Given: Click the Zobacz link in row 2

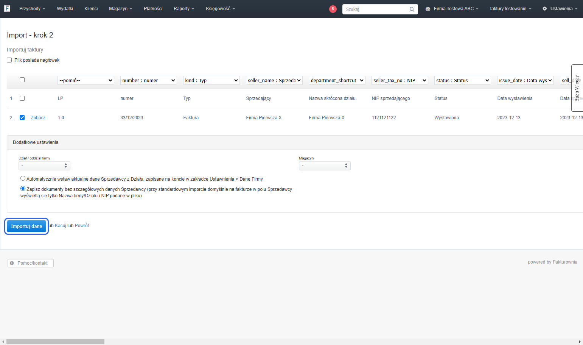Looking at the screenshot, I should (38, 118).
